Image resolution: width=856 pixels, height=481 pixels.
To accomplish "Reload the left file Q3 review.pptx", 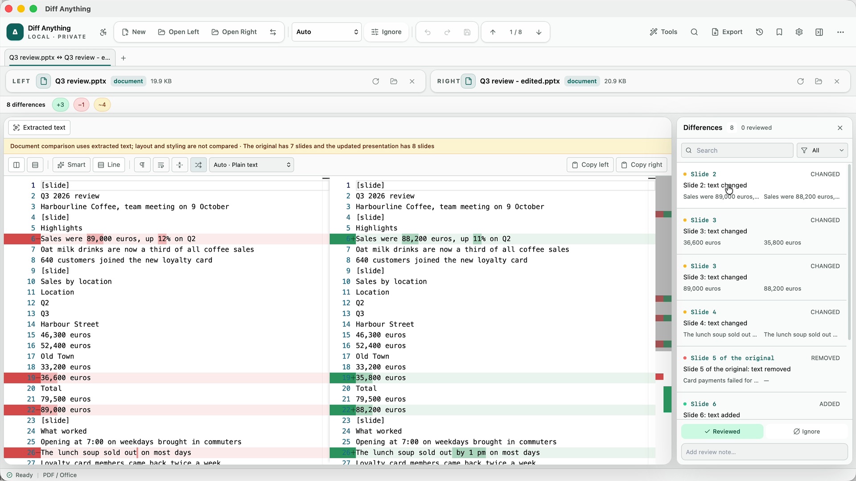I will point(376,81).
